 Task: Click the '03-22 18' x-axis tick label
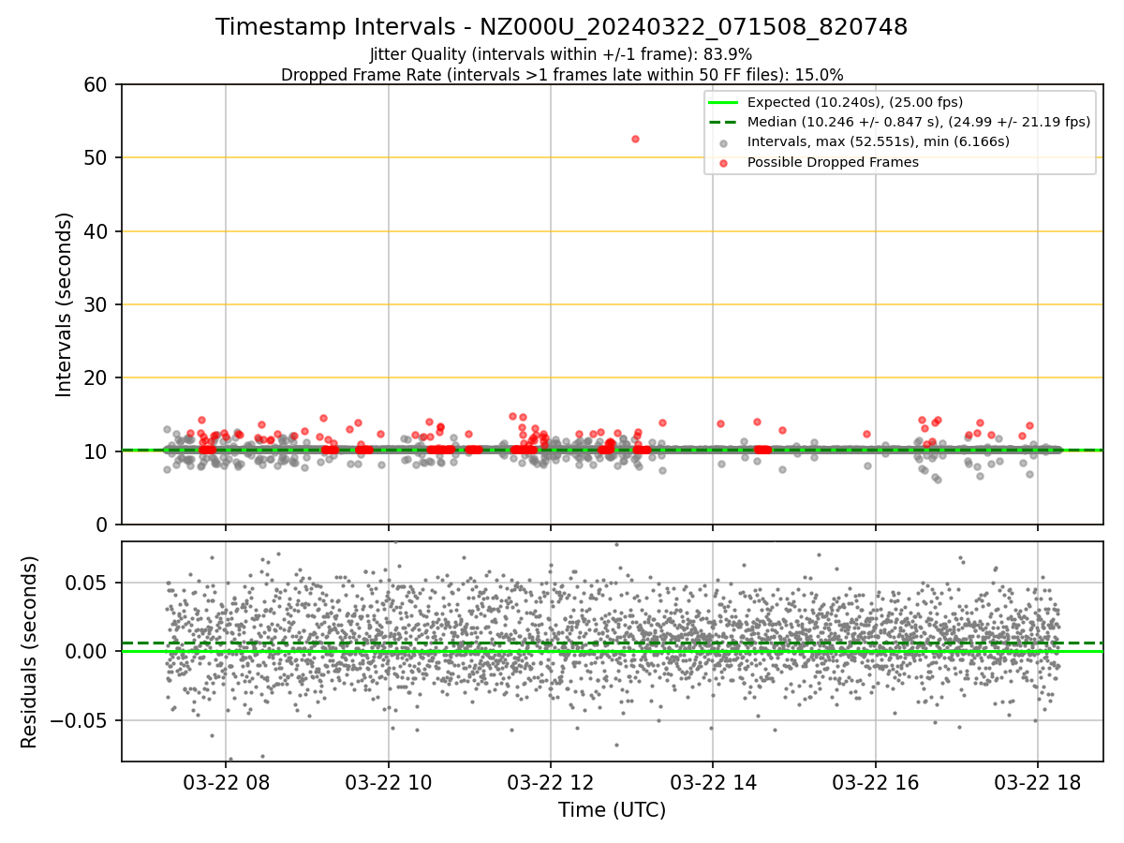1037,783
